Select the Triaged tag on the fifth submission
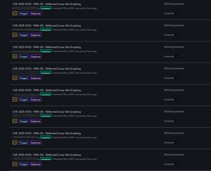Viewport: 211px width, 171px height. coord(23,99)
